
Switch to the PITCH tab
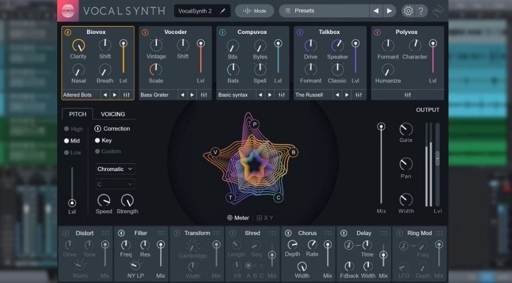pyautogui.click(x=77, y=114)
